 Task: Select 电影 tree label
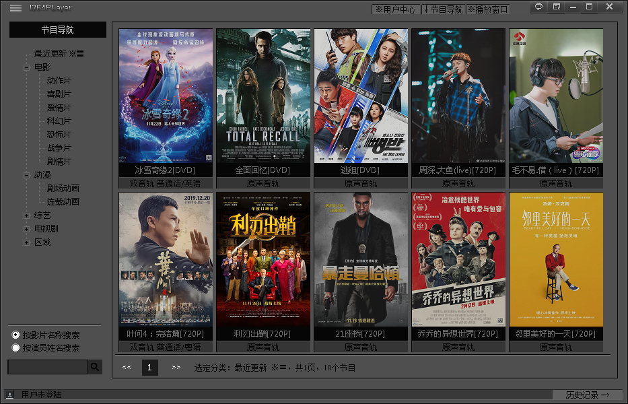pyautogui.click(x=42, y=67)
